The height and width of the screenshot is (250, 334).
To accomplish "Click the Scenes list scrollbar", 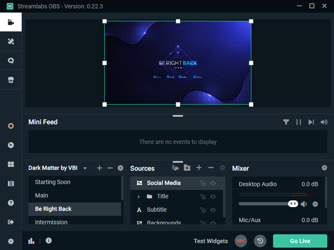I will [x=122, y=188].
